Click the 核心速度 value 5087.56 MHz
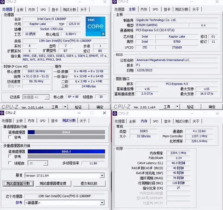Viewport: 223px width, 210px height. 36,71
